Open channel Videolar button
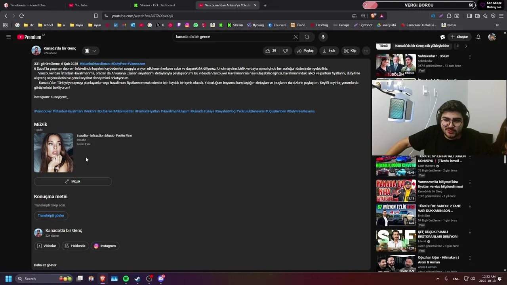This screenshot has width=507, height=285. [47, 246]
